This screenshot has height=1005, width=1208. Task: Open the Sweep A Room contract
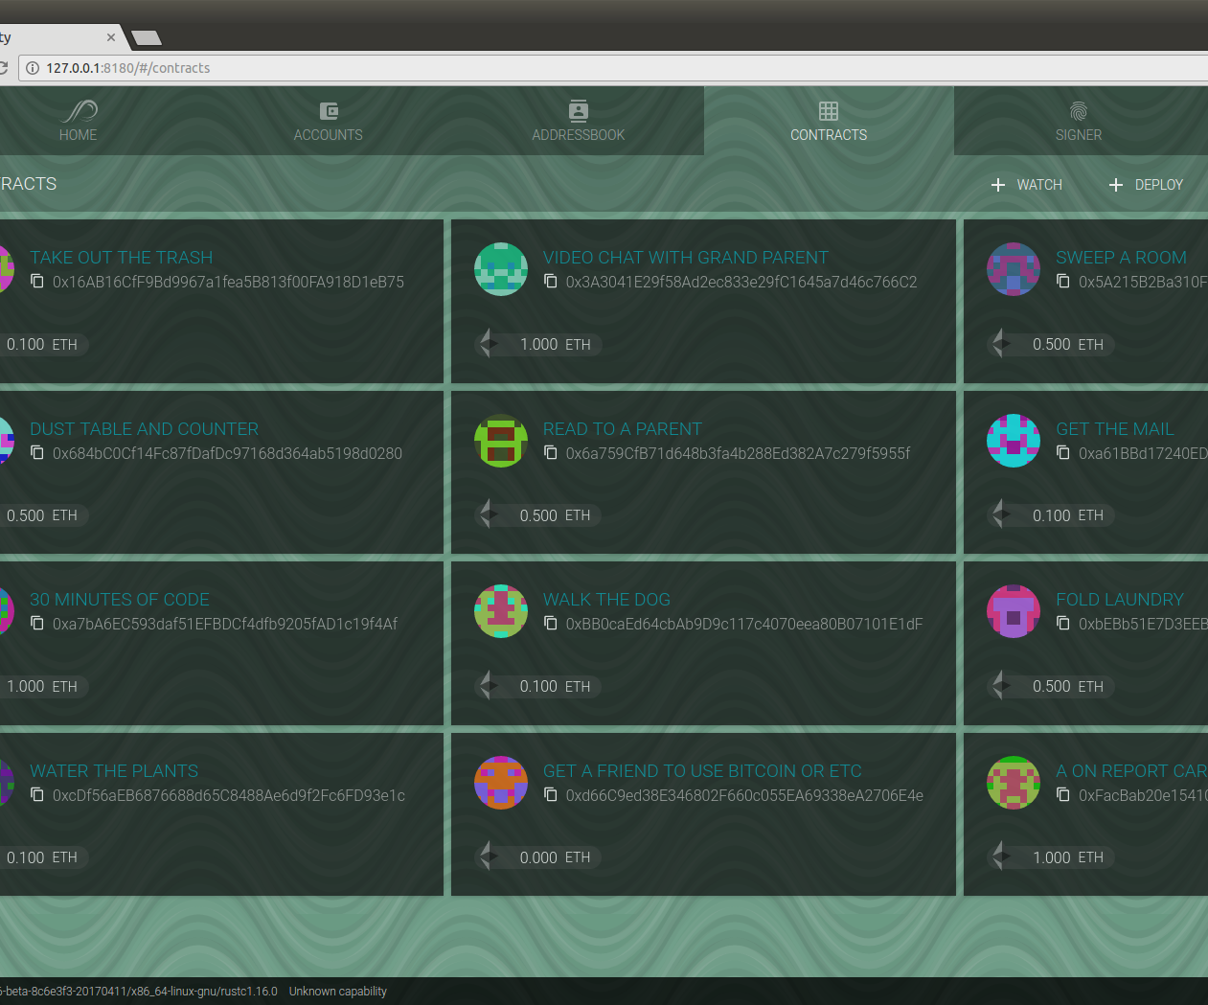coord(1121,258)
